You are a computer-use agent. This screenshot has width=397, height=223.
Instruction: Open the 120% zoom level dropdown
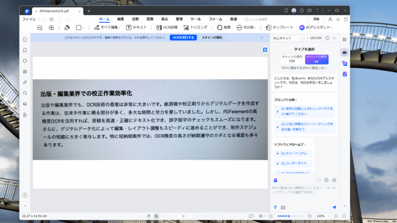point(323,216)
